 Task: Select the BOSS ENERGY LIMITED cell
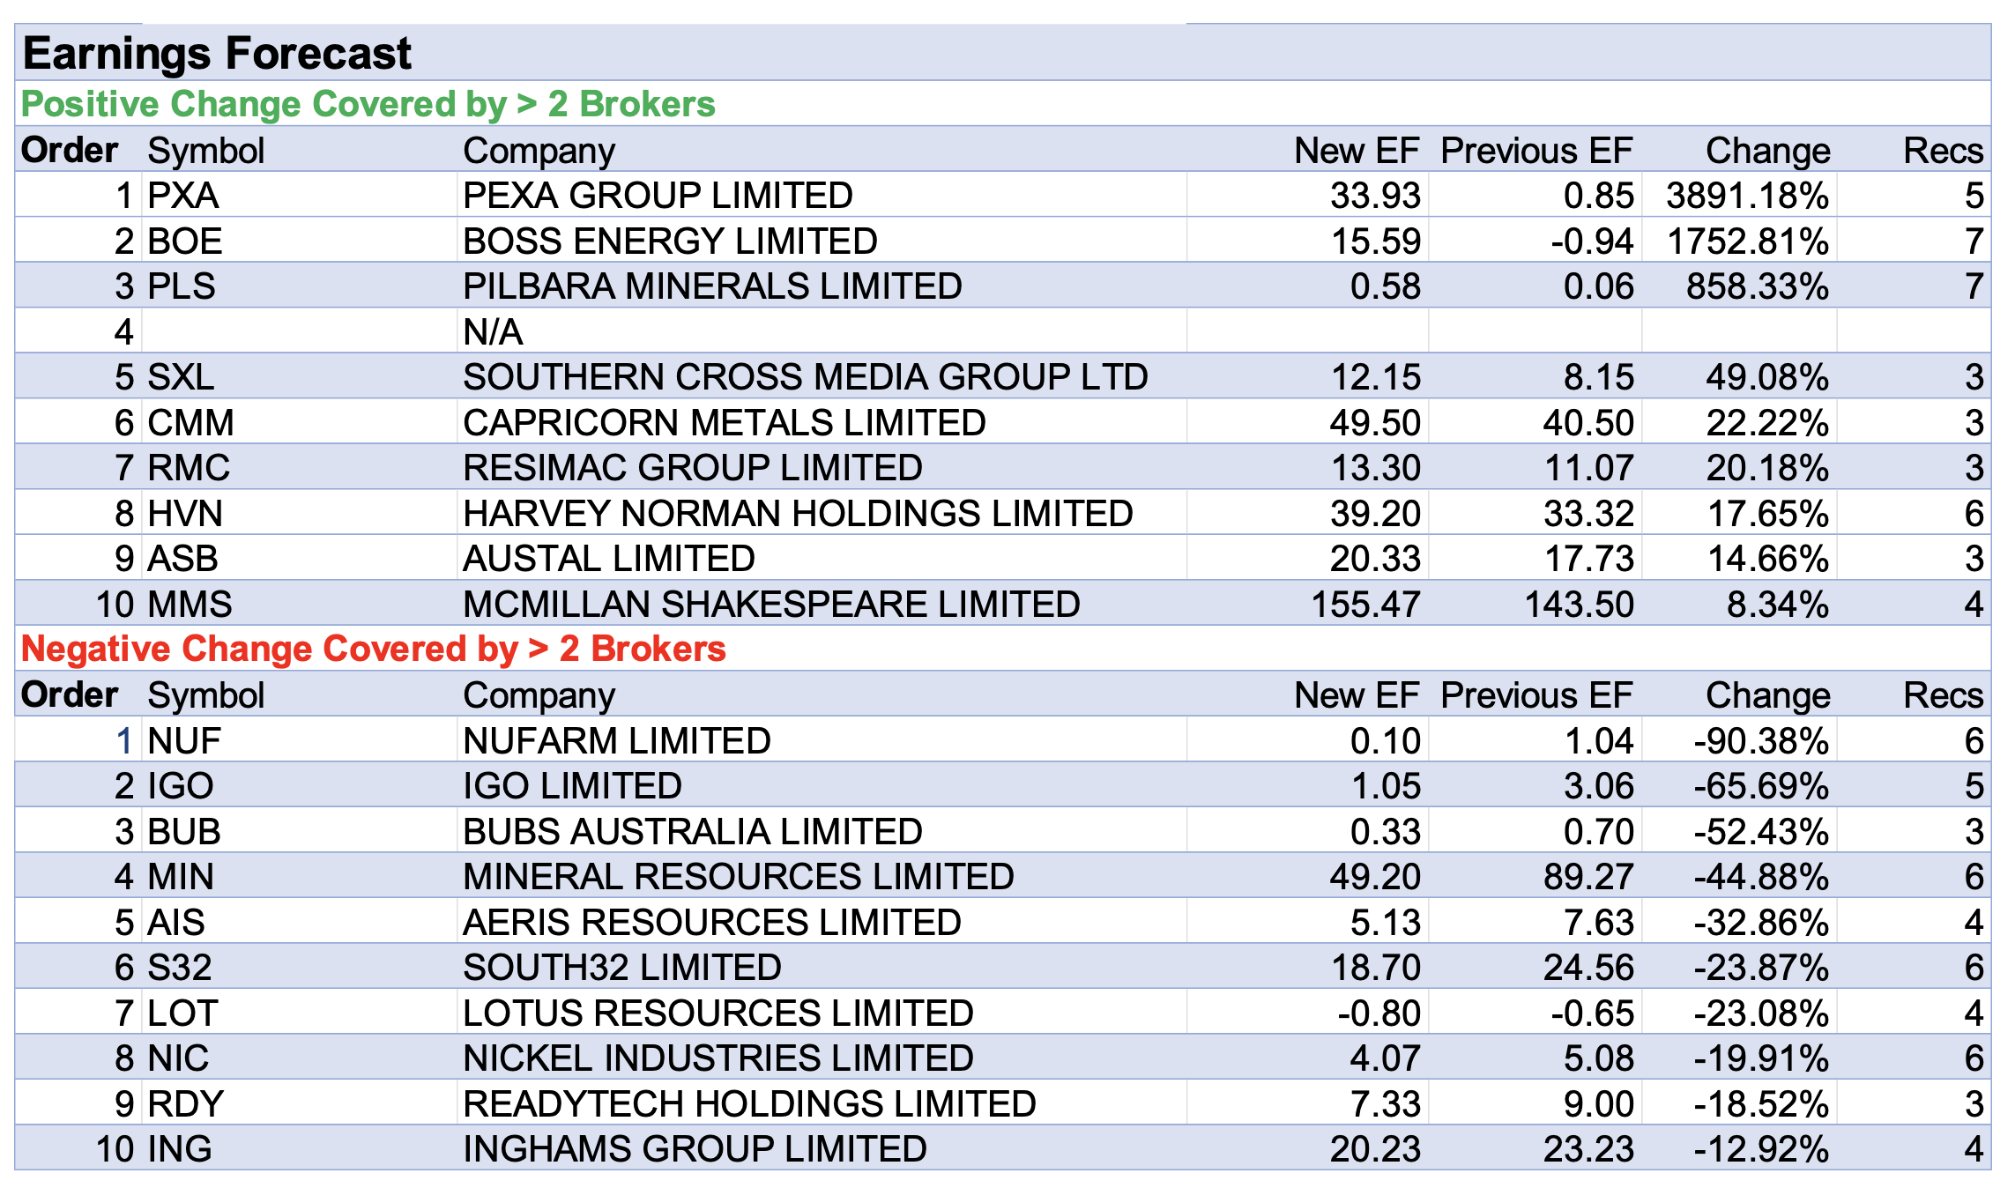[x=670, y=241]
